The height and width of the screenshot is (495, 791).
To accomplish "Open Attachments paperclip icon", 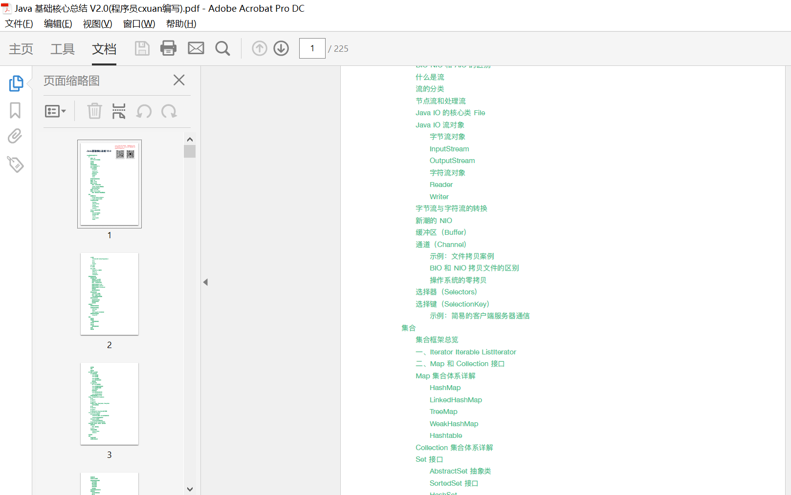I will [15, 136].
